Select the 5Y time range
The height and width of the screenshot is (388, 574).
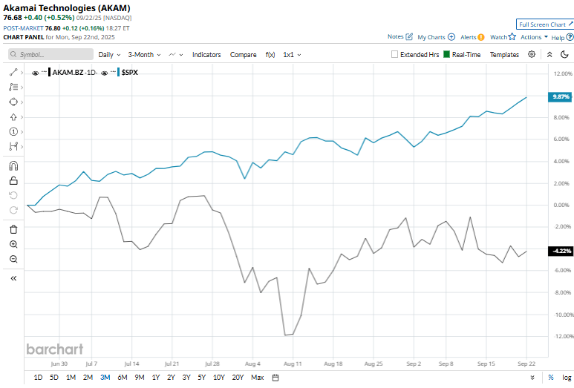pos(202,378)
